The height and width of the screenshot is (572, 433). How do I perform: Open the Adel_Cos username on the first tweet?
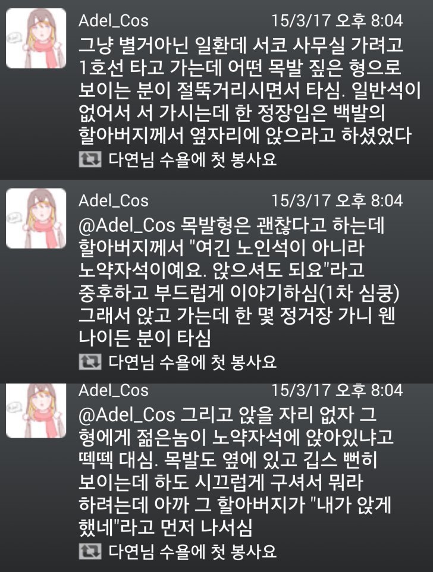pos(114,21)
